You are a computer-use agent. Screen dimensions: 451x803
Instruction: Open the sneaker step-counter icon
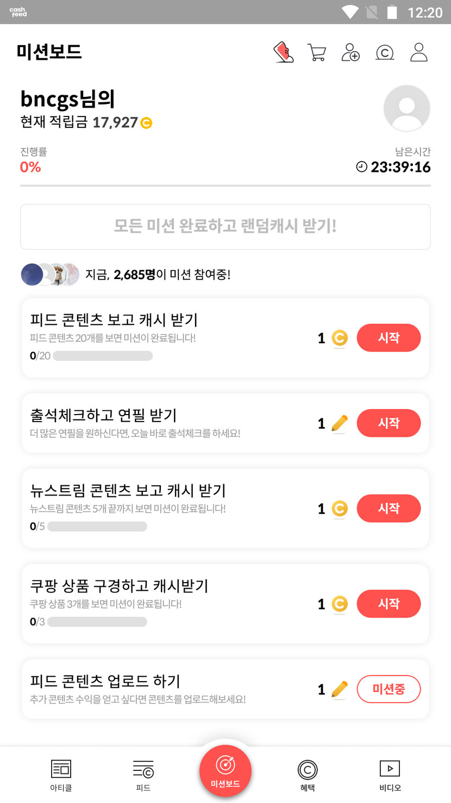[x=283, y=53]
